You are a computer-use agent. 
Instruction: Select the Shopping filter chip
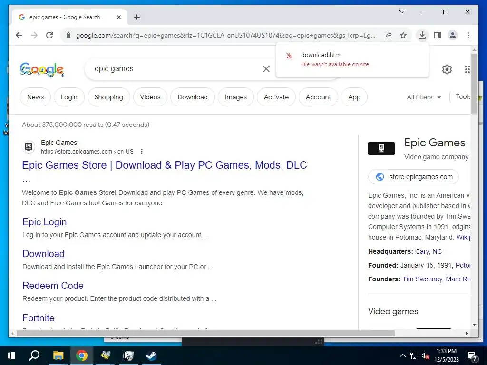coord(109,97)
